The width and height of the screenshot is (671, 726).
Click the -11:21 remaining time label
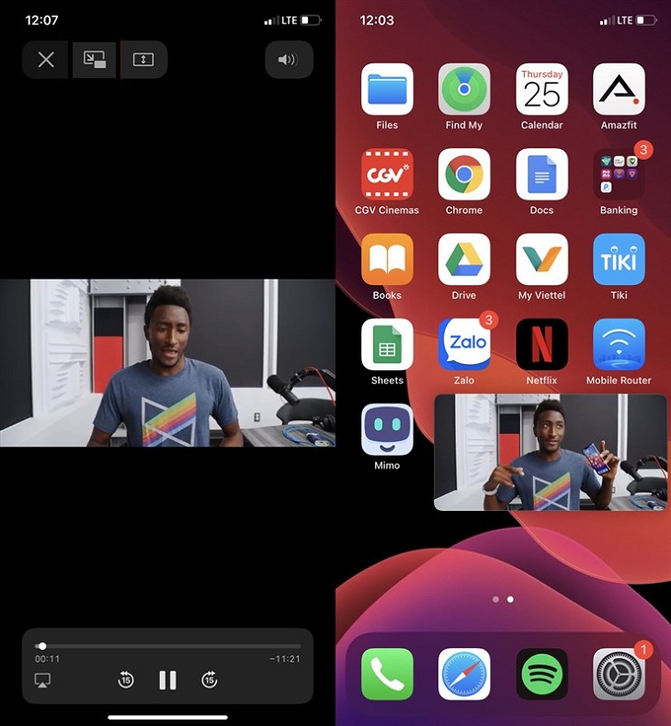(285, 659)
